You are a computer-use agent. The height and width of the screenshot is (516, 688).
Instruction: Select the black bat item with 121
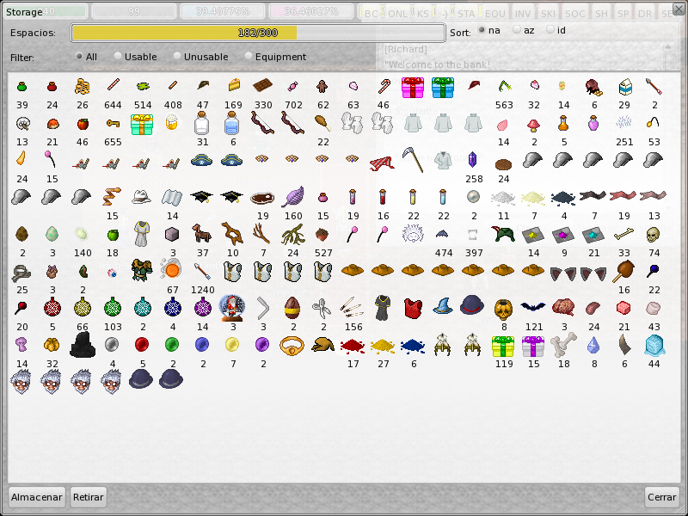(x=533, y=307)
